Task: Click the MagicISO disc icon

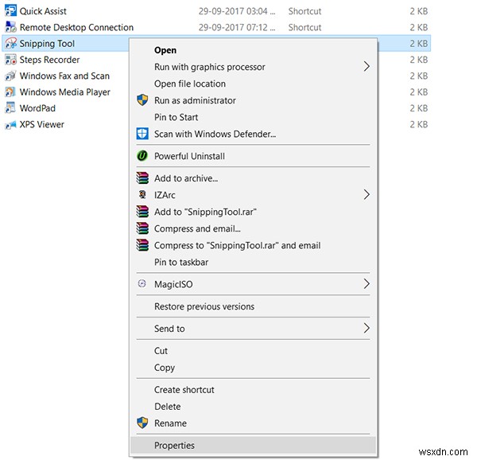Action: coord(142,284)
